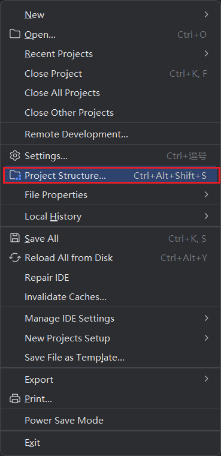Expand the File Properties submenu chevron
This screenshot has width=221, height=456.
(206, 194)
